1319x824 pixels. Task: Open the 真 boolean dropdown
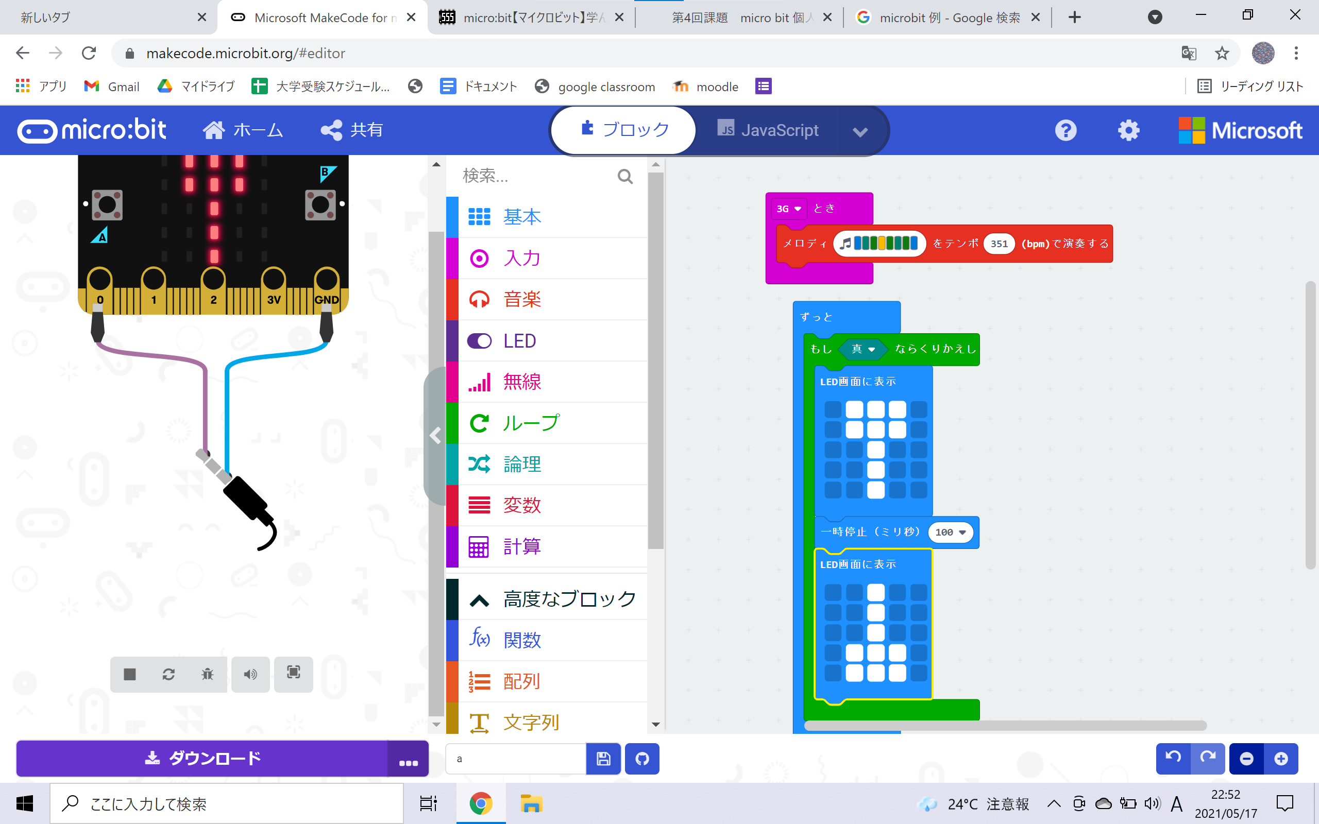(x=864, y=349)
